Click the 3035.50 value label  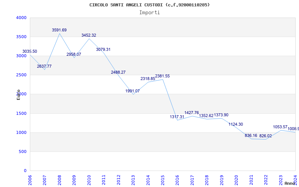click(30, 52)
